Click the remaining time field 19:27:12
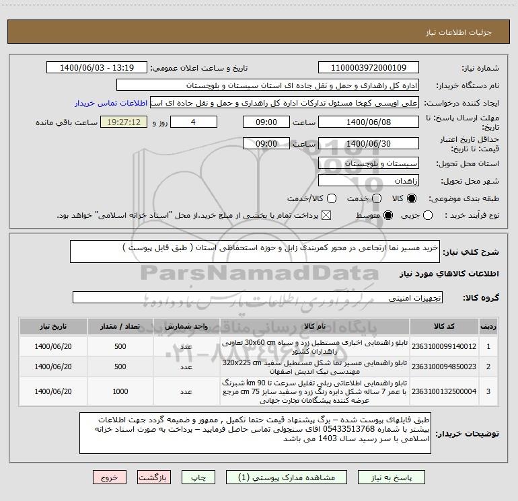Viewport: 518px width, 501px height. 124,122
